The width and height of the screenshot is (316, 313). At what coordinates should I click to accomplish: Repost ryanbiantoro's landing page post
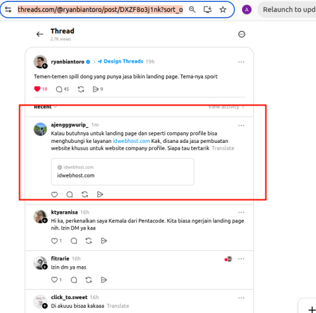pyautogui.click(x=81, y=89)
